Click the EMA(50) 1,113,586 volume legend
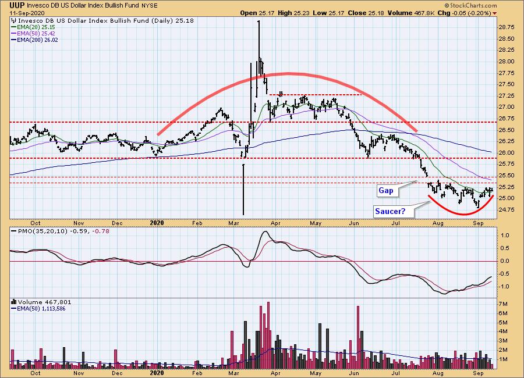 [x=41, y=309]
